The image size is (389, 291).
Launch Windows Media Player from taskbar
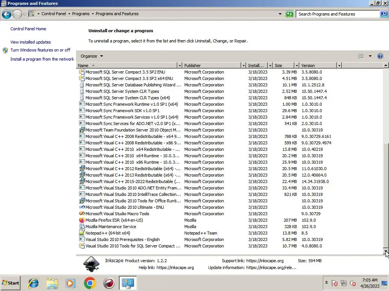(x=71, y=283)
